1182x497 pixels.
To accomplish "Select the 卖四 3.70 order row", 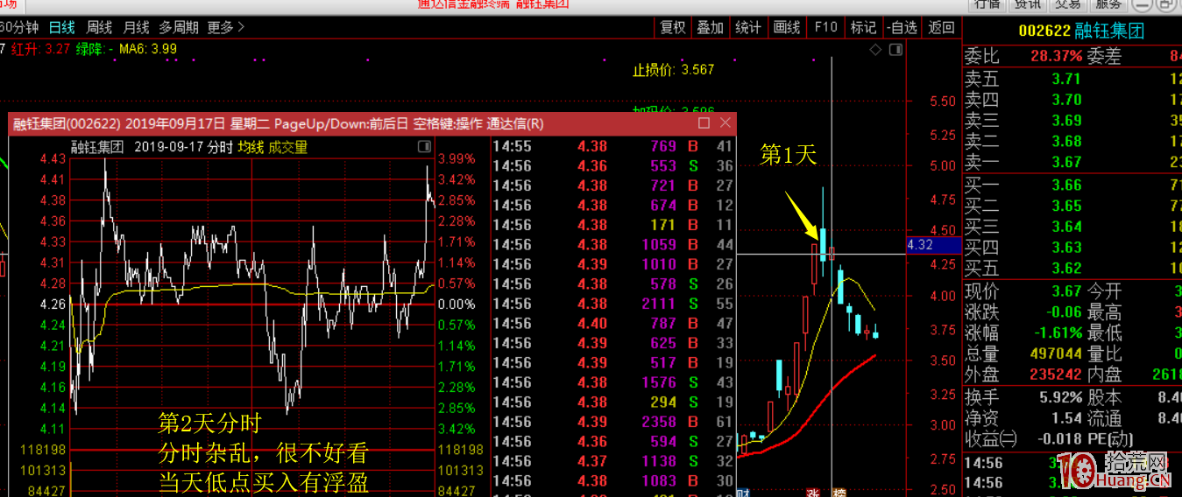I will [x=1072, y=100].
